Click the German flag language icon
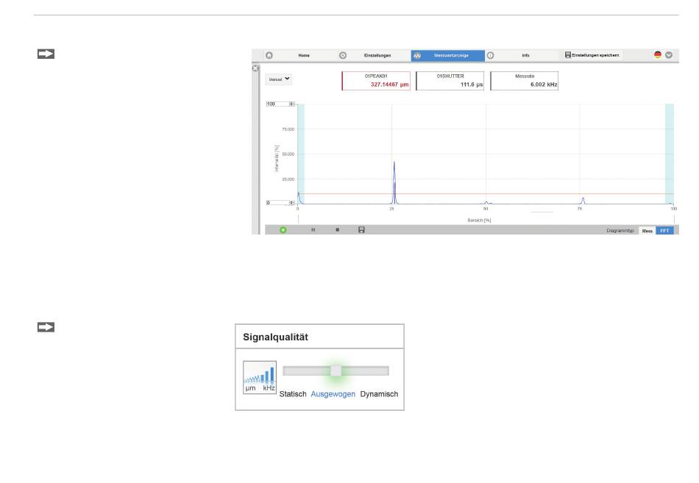 coord(657,55)
